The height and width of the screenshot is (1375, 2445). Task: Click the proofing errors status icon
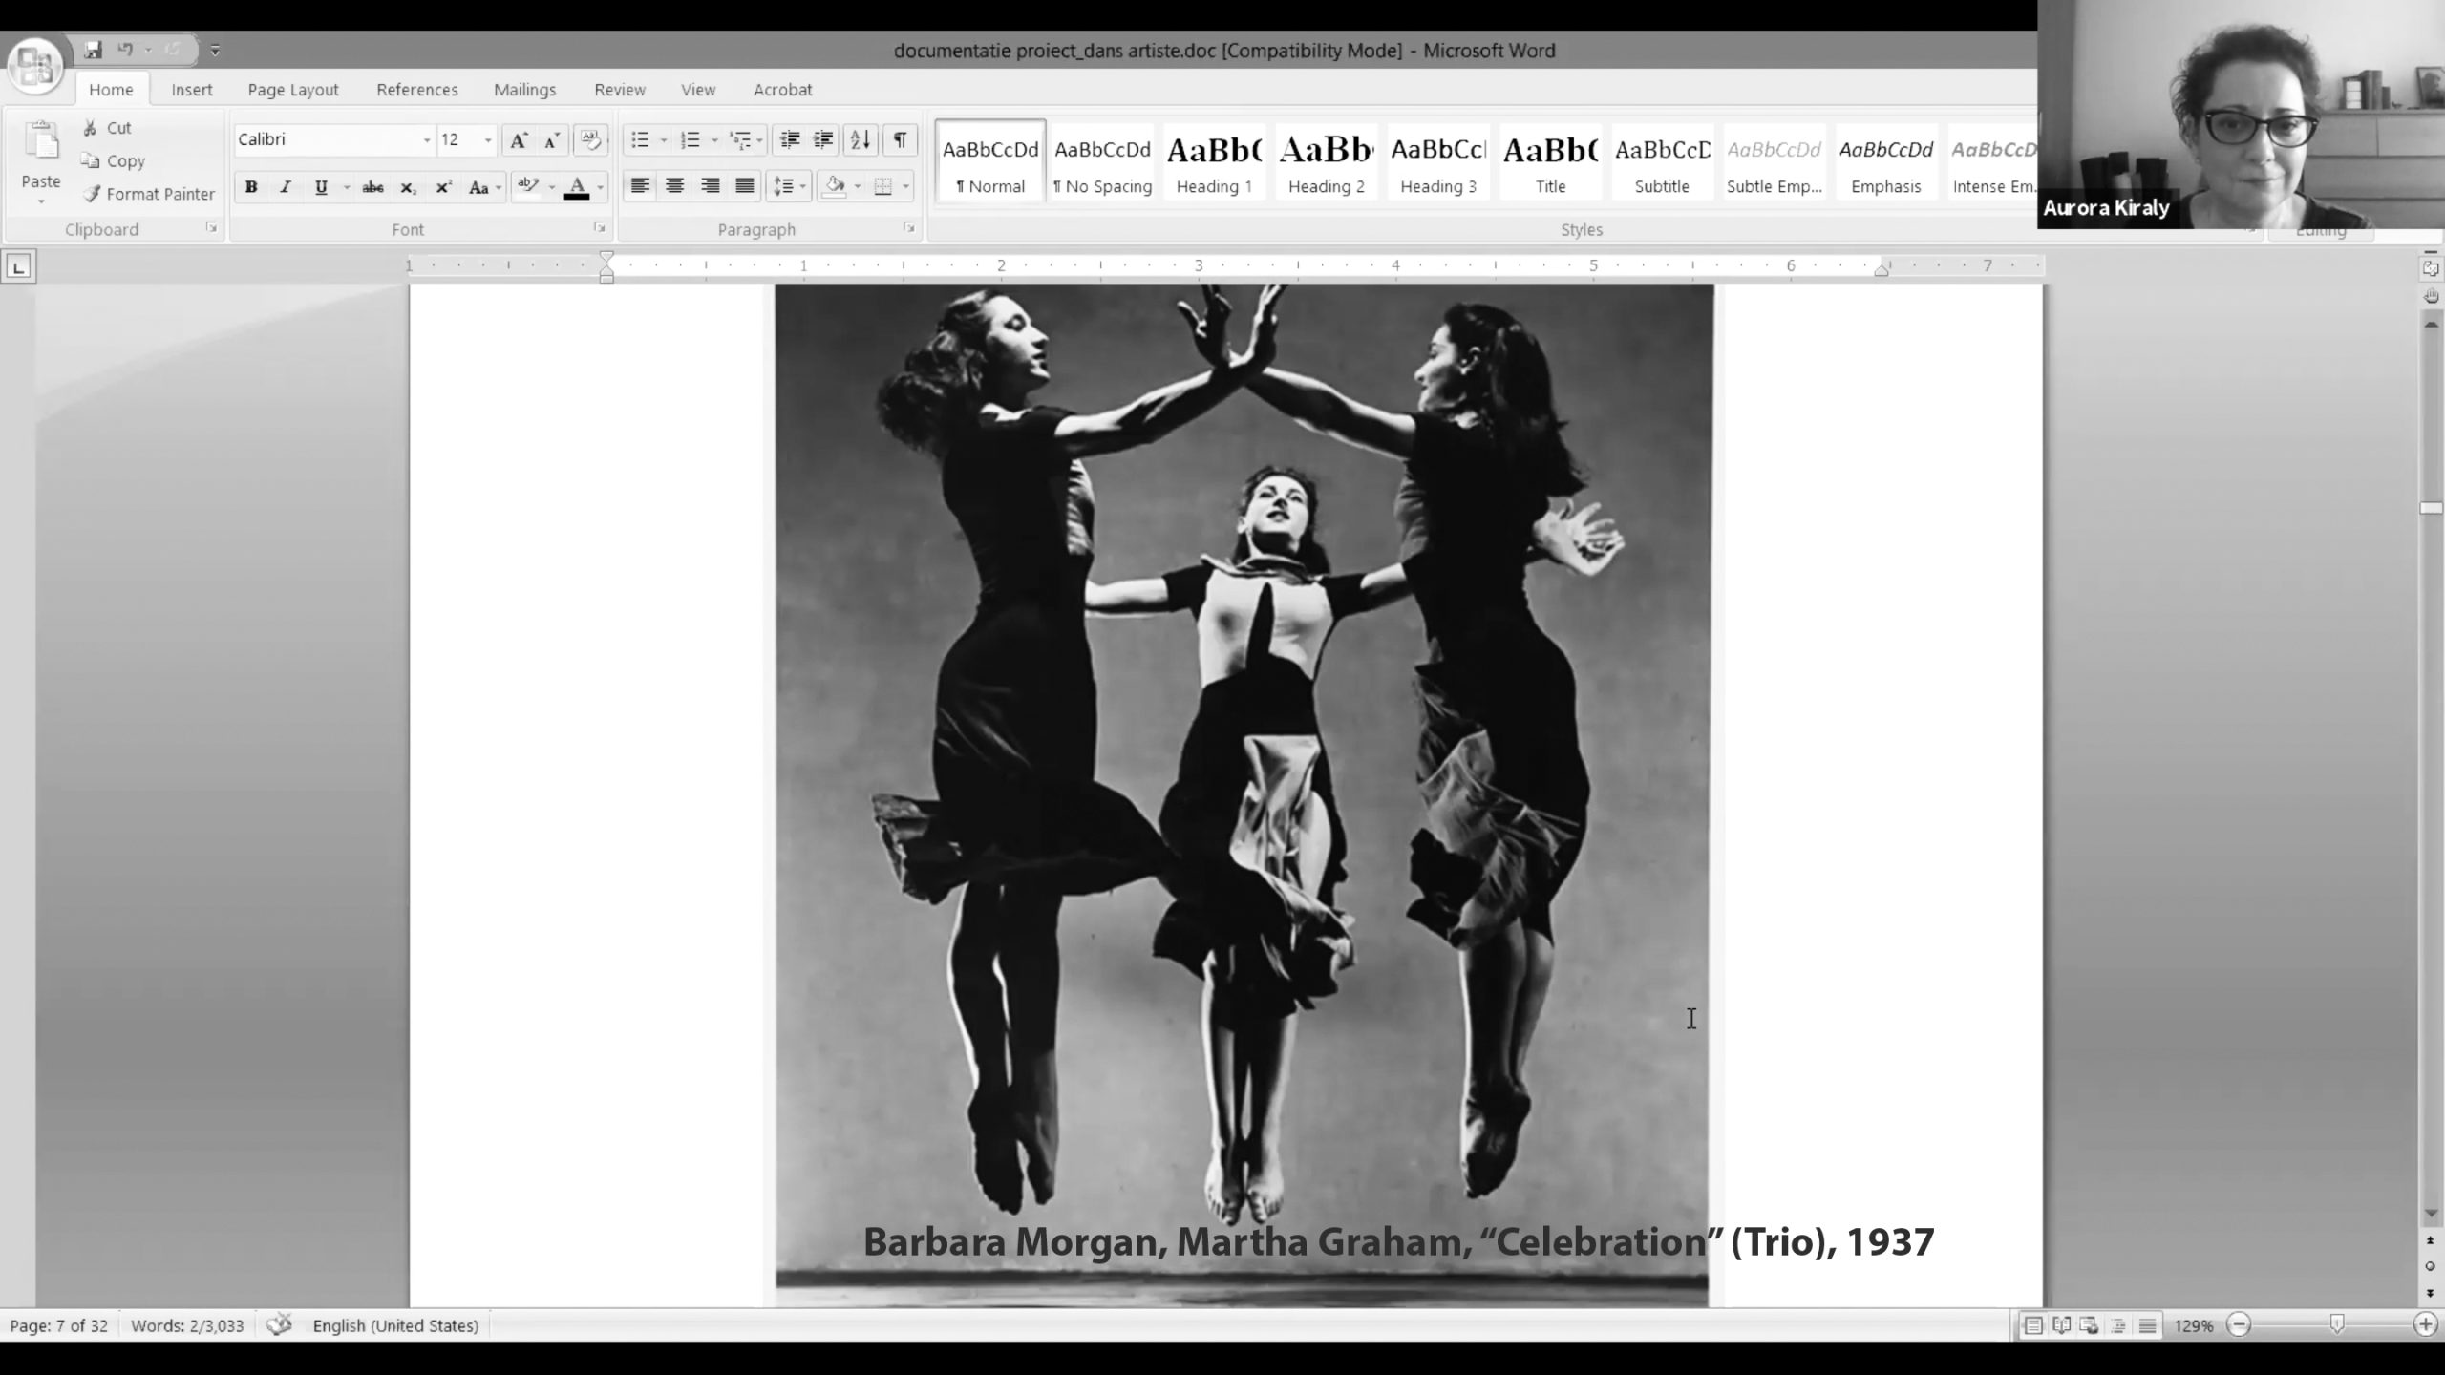point(279,1325)
